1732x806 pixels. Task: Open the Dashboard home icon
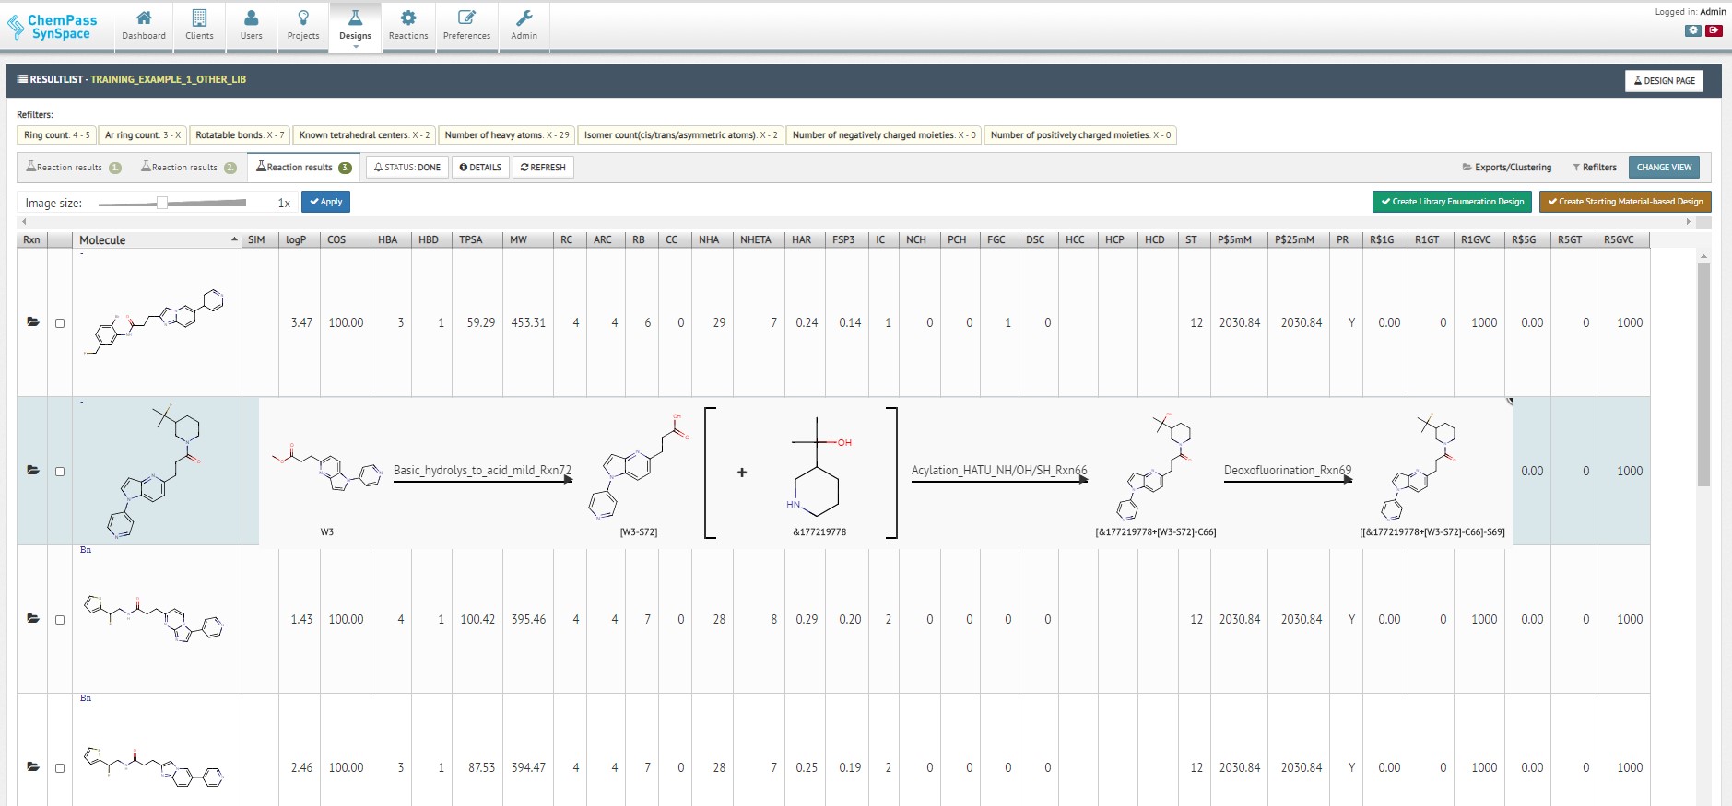pos(144,18)
